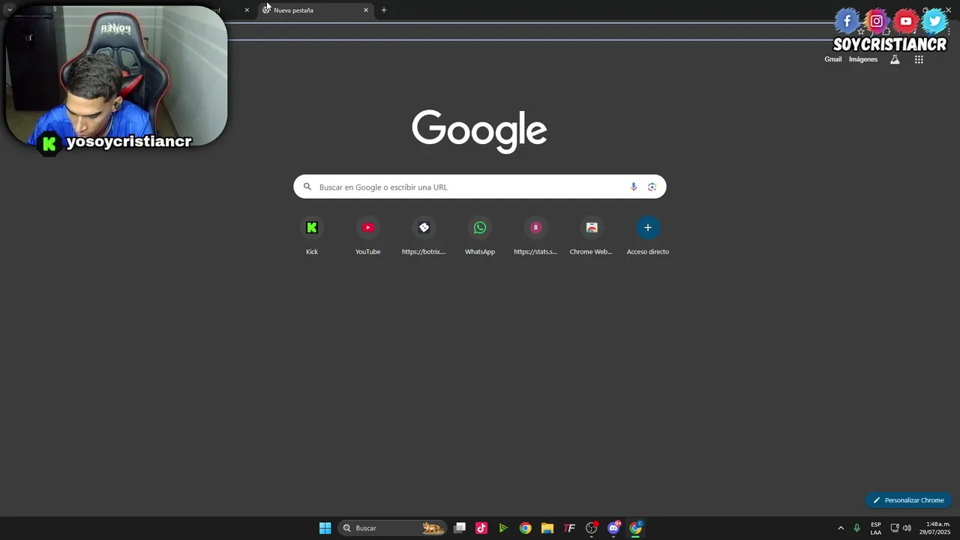Open the pink music app in taskbar

(x=481, y=528)
